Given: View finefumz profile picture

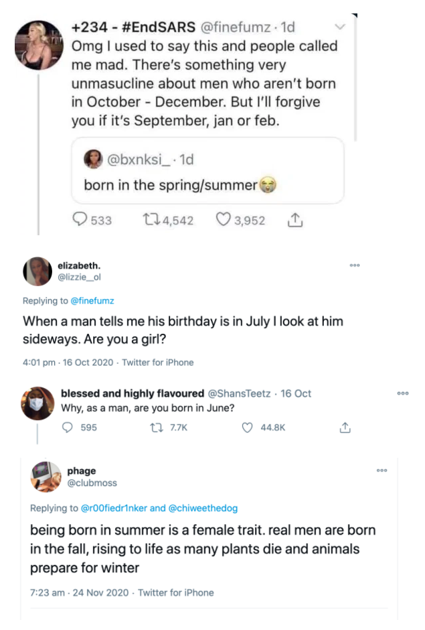Looking at the screenshot, I should pyautogui.click(x=39, y=46).
